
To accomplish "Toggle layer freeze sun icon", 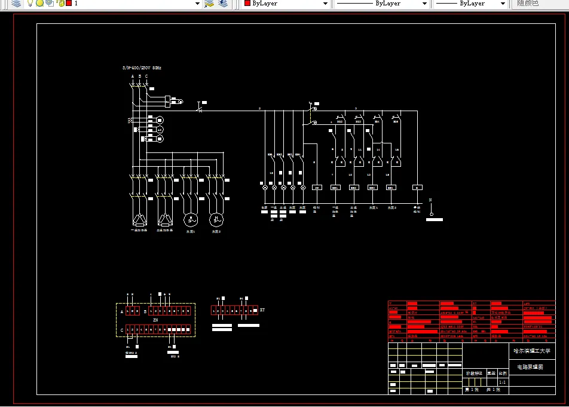I will coord(39,4).
